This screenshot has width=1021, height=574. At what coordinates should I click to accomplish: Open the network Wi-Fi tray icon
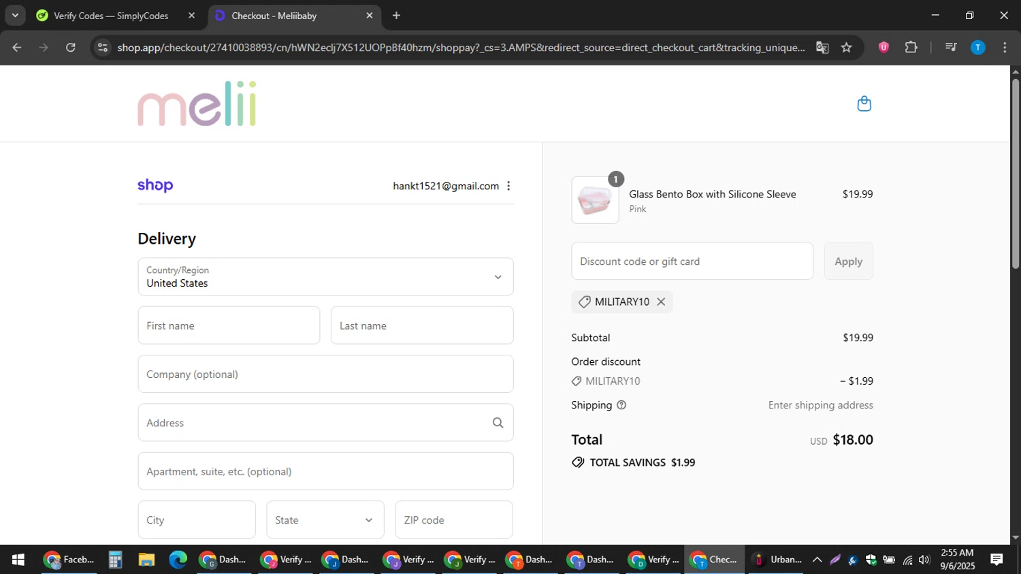pyautogui.click(x=907, y=560)
